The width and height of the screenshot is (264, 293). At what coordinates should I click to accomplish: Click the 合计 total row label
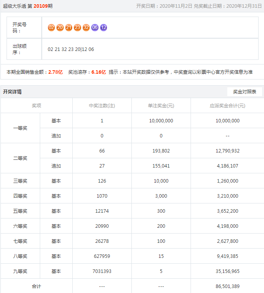36,286
